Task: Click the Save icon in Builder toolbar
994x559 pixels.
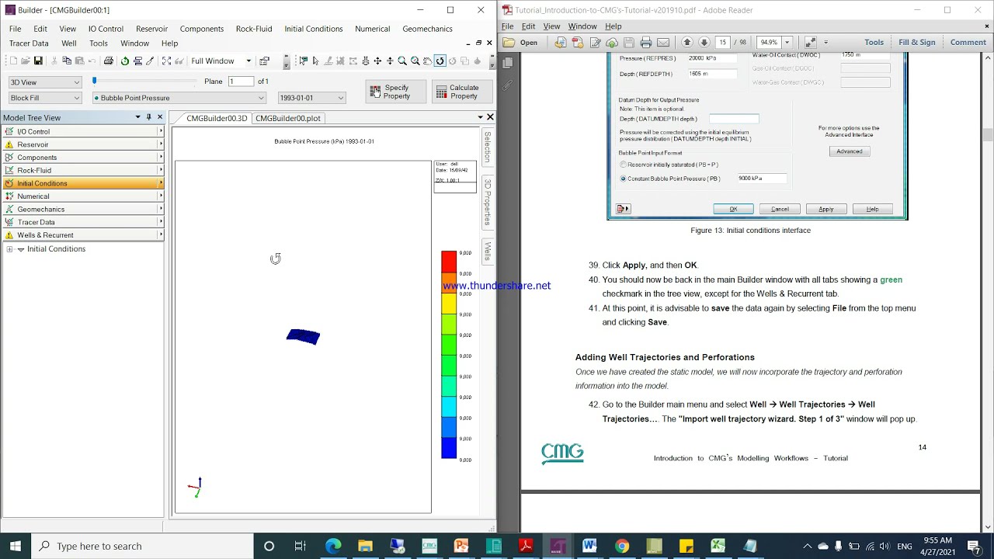Action: click(38, 61)
